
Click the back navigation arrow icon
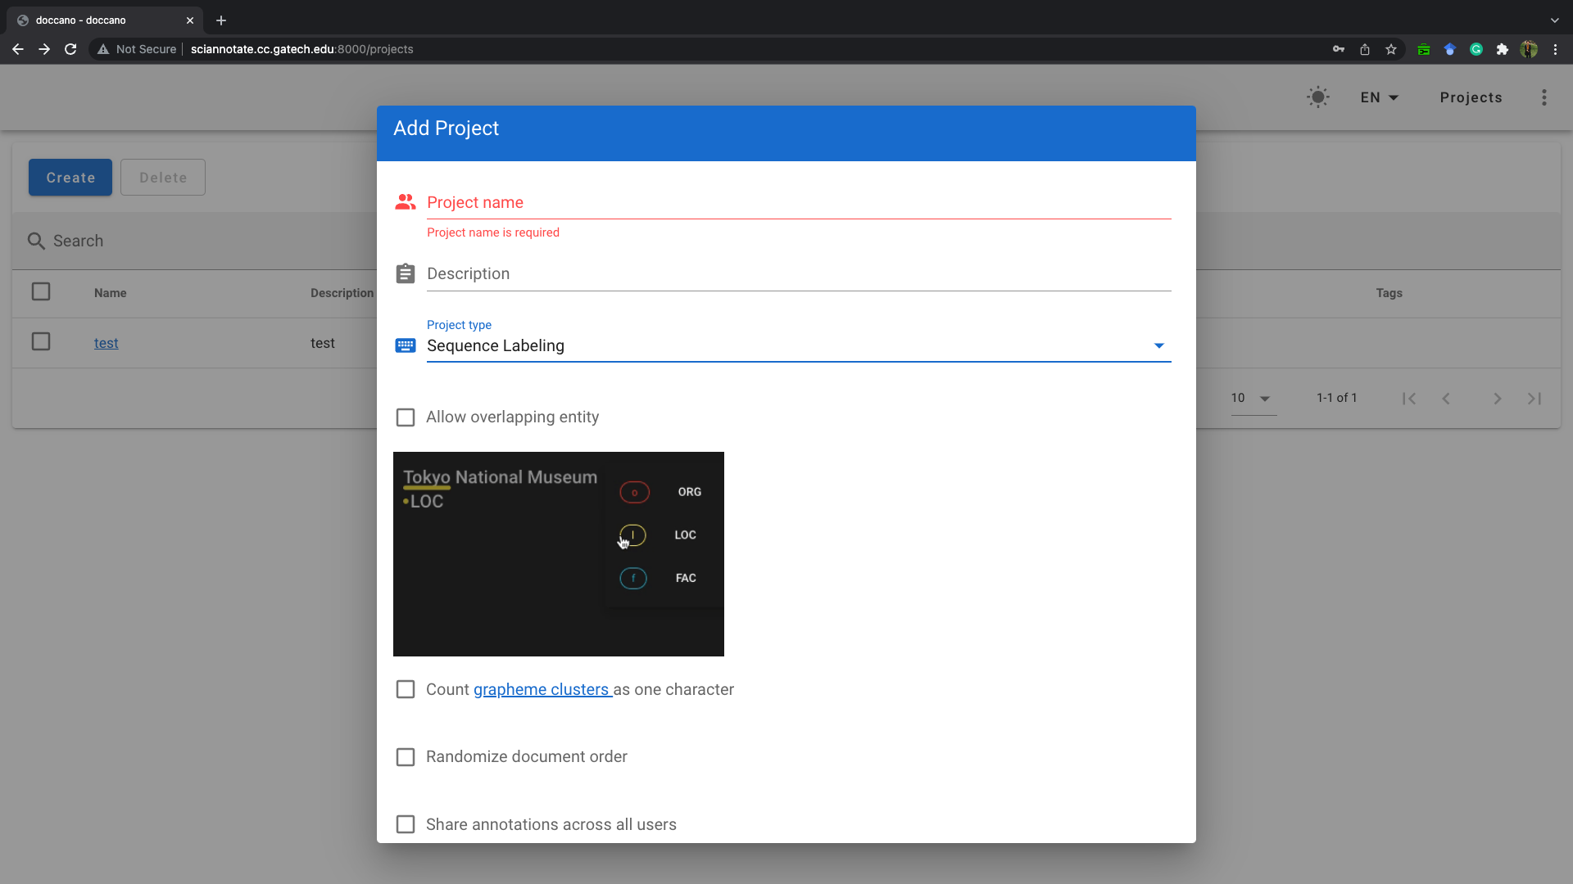coord(18,48)
